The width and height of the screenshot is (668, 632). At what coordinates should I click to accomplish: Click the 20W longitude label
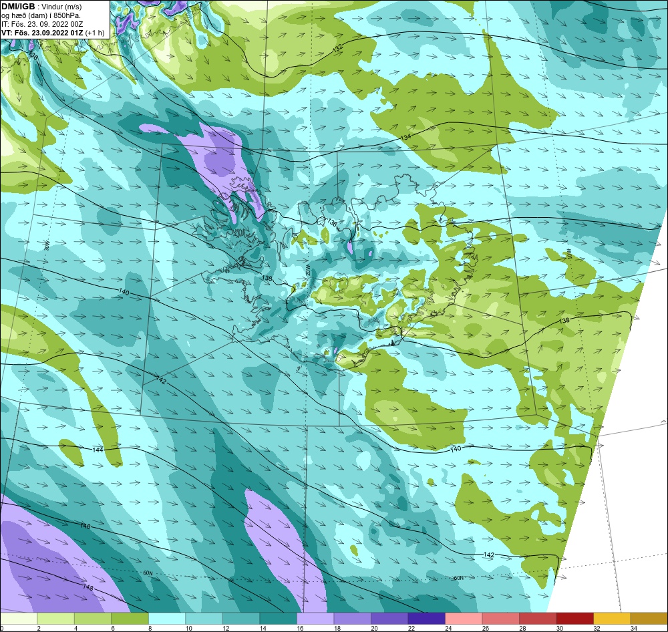[x=307, y=270]
